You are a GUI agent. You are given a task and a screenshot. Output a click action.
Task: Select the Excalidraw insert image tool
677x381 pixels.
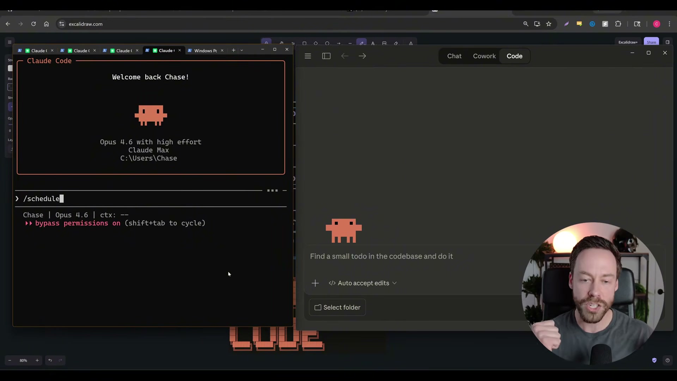click(384, 43)
